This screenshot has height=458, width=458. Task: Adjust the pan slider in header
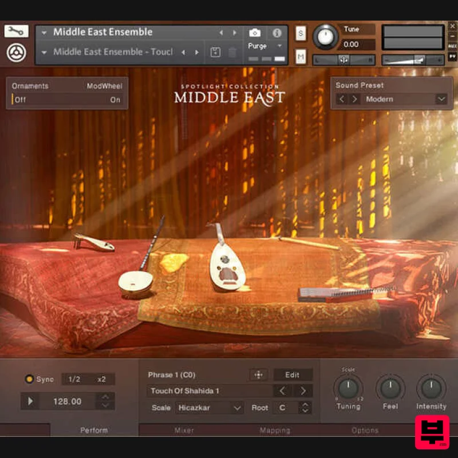tap(344, 60)
